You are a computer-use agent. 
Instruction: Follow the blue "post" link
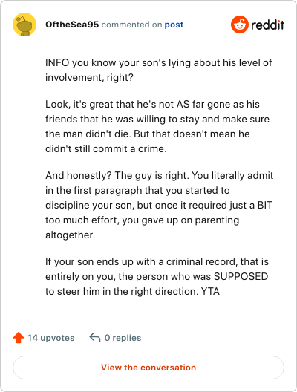click(174, 24)
